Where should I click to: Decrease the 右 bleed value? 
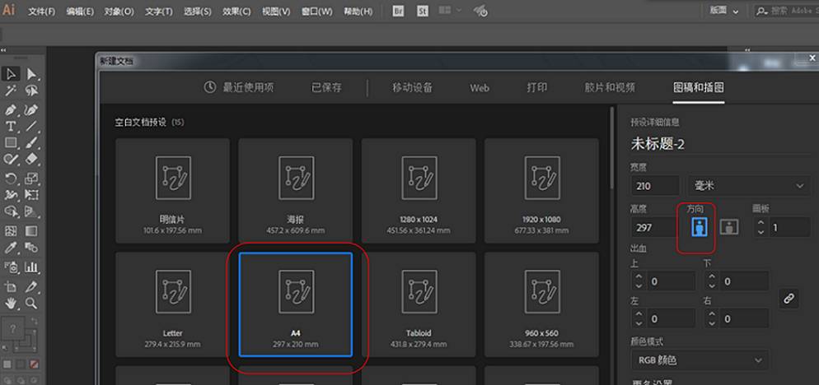711,323
